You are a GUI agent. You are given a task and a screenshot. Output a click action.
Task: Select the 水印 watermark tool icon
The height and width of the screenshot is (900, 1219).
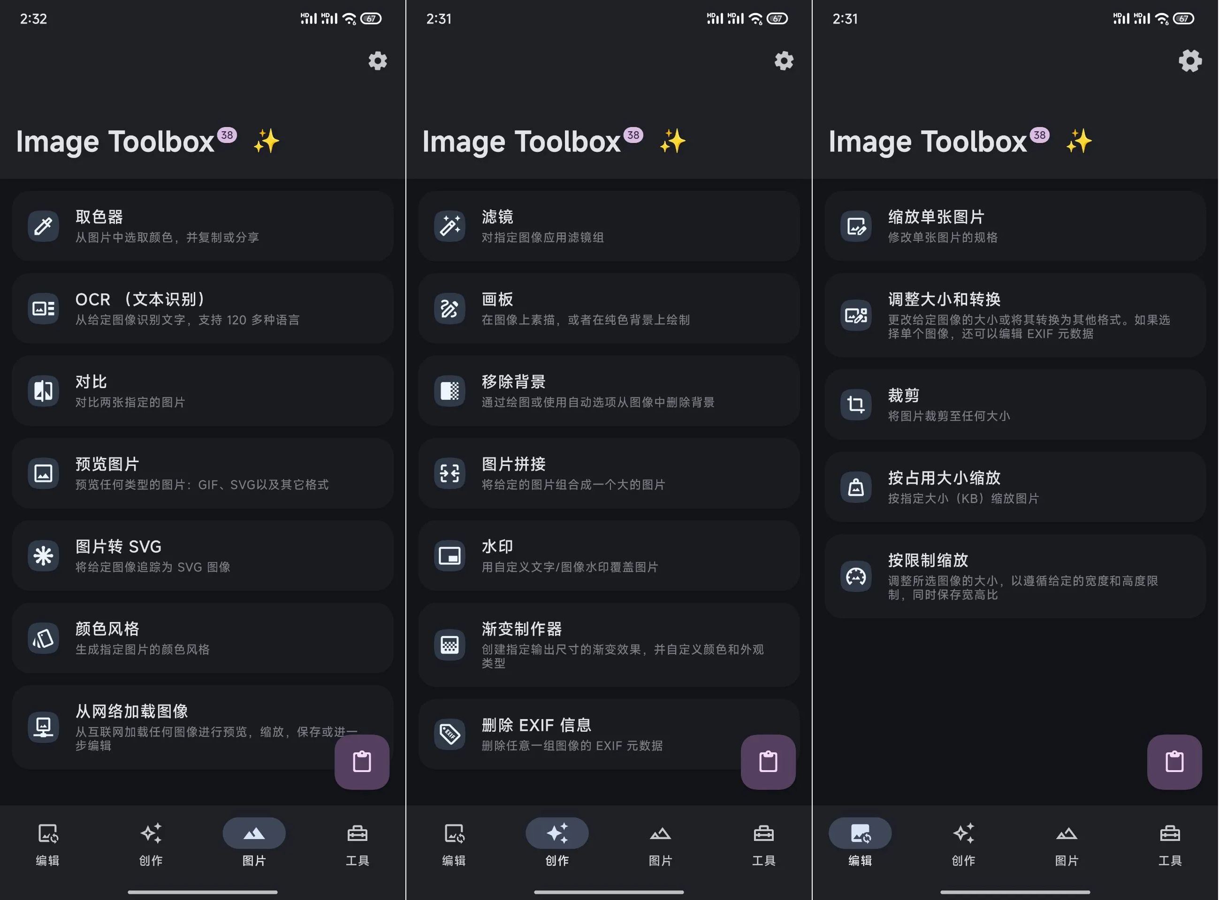point(449,555)
